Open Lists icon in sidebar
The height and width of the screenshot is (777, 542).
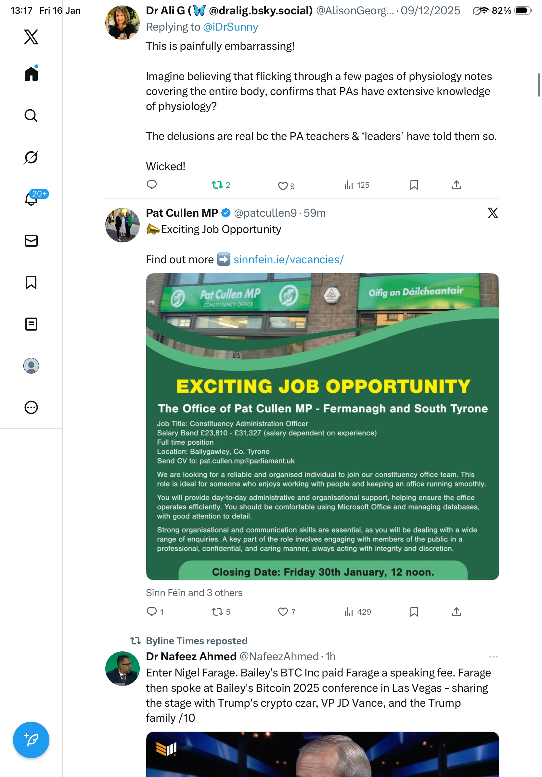(31, 324)
